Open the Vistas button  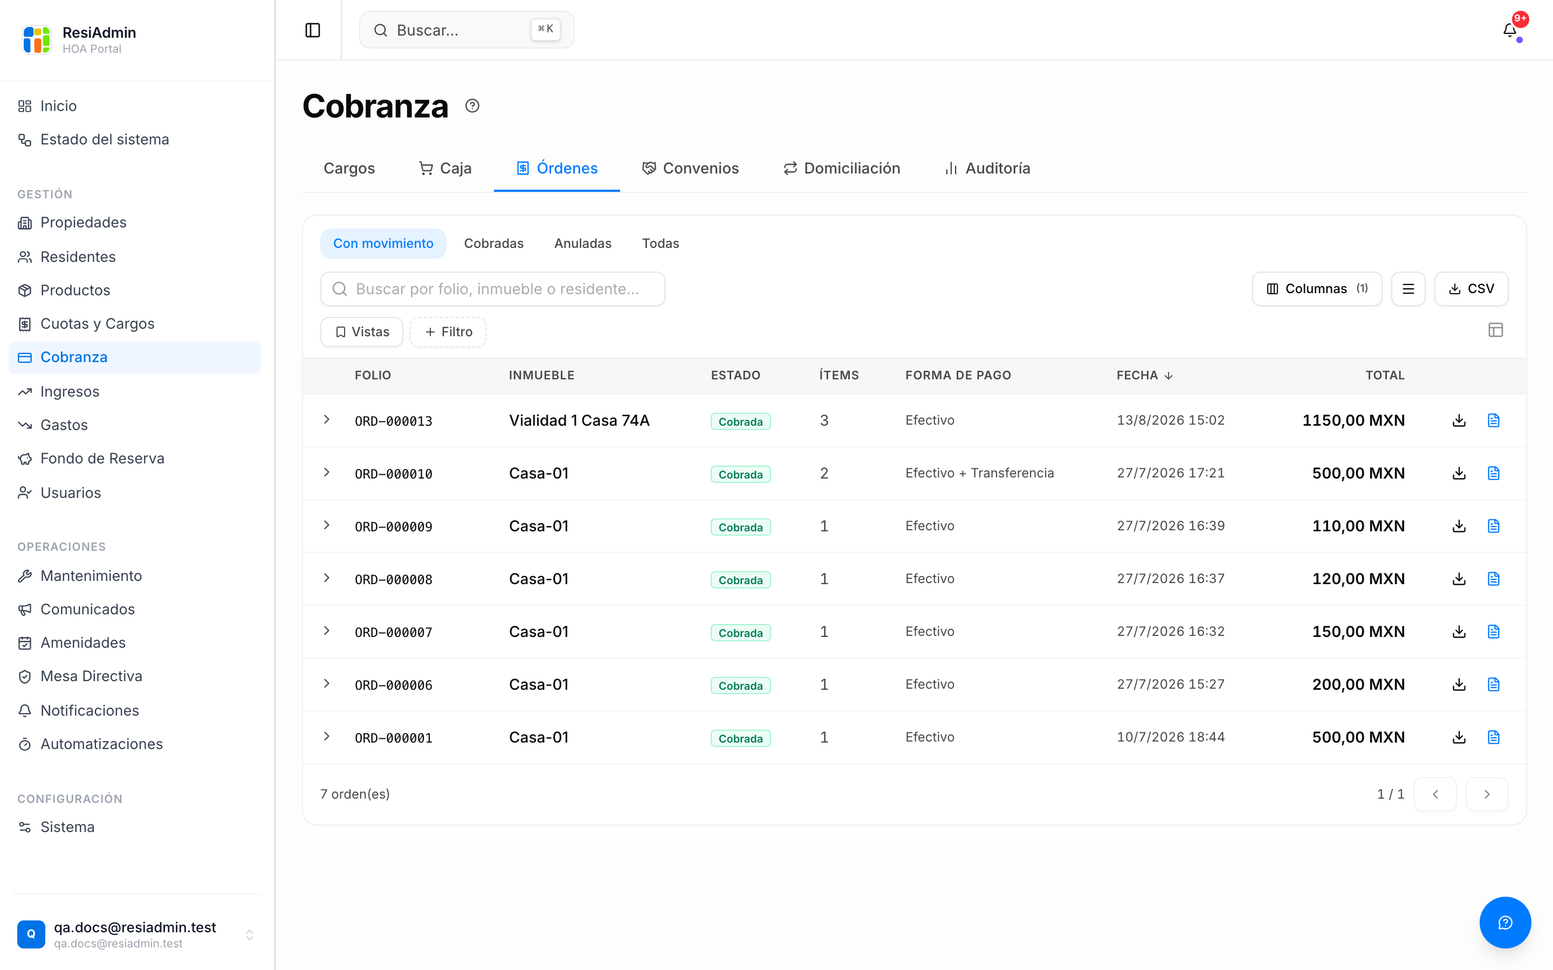pos(361,331)
